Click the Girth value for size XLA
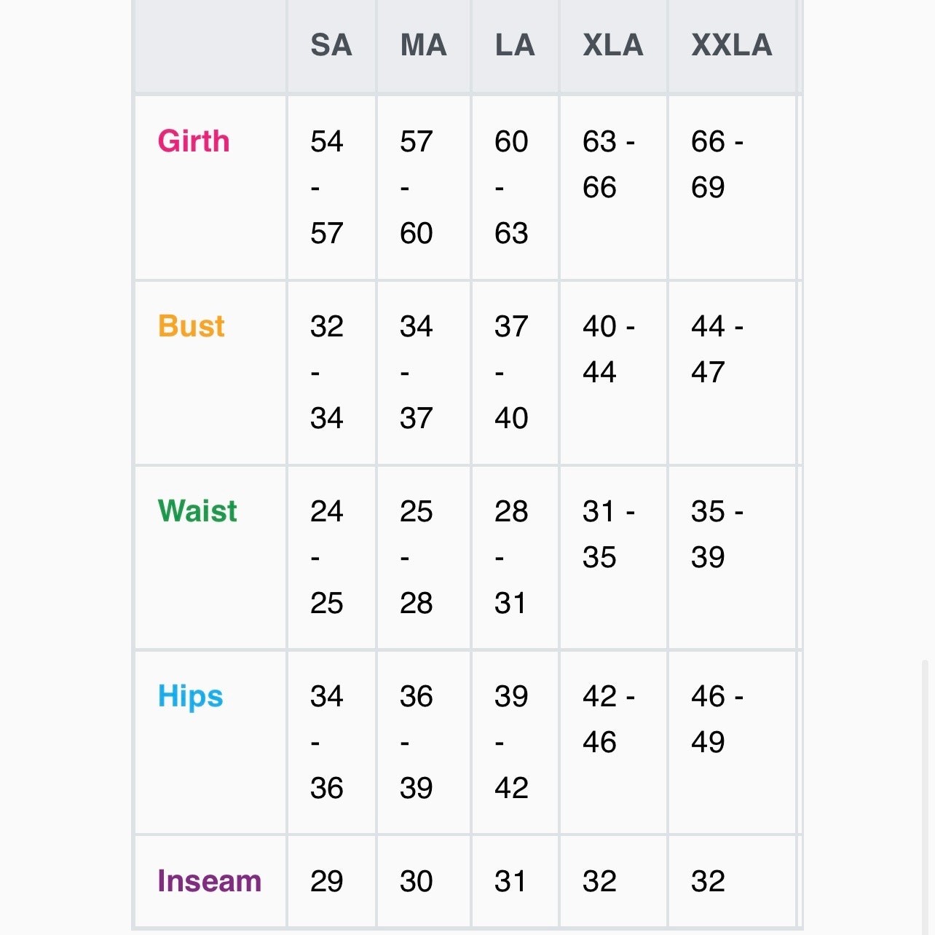 click(x=608, y=164)
